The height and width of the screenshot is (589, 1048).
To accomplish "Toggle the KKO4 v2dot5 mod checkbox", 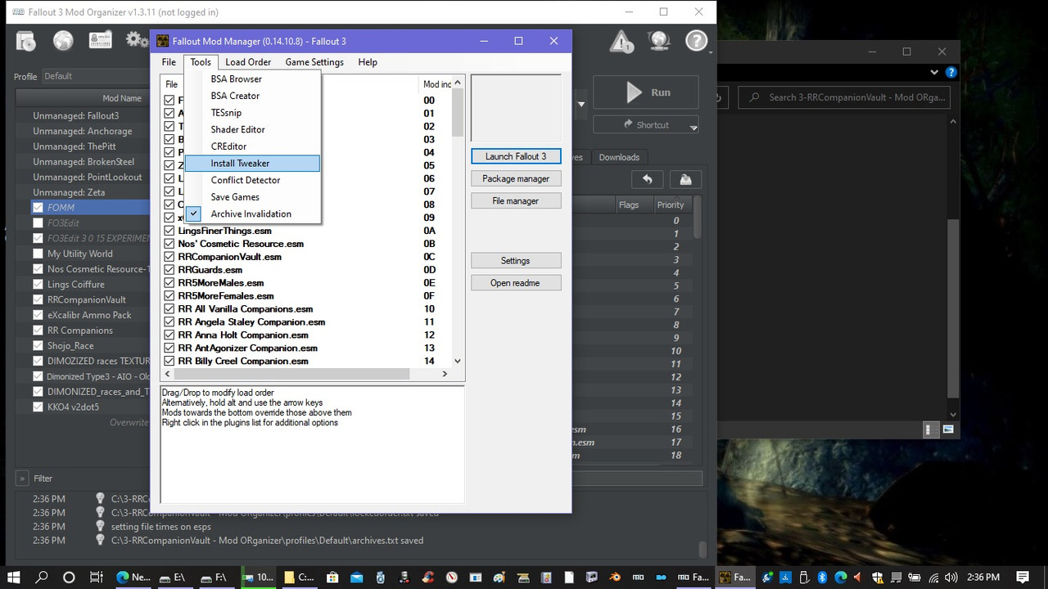I will click(x=38, y=407).
